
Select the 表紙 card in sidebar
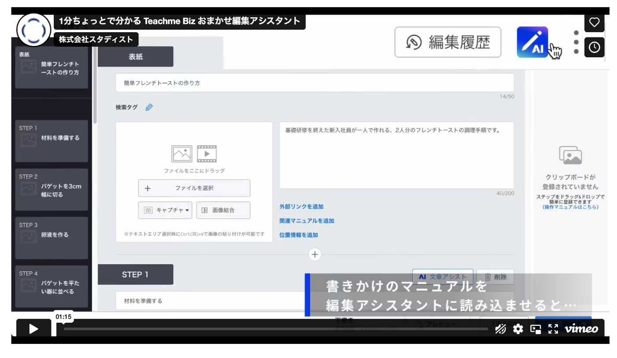pyautogui.click(x=52, y=68)
